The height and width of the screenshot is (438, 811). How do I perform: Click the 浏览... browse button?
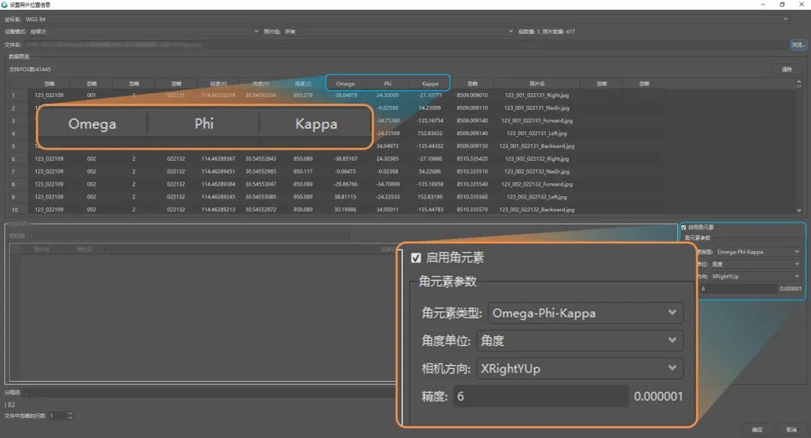(x=798, y=44)
